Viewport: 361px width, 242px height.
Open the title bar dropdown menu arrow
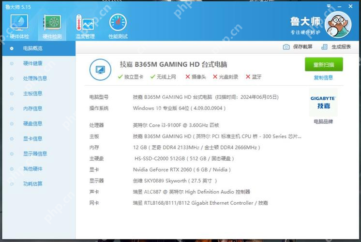329,6
